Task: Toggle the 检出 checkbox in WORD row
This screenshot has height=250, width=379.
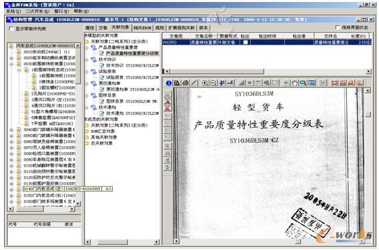Action: point(246,42)
